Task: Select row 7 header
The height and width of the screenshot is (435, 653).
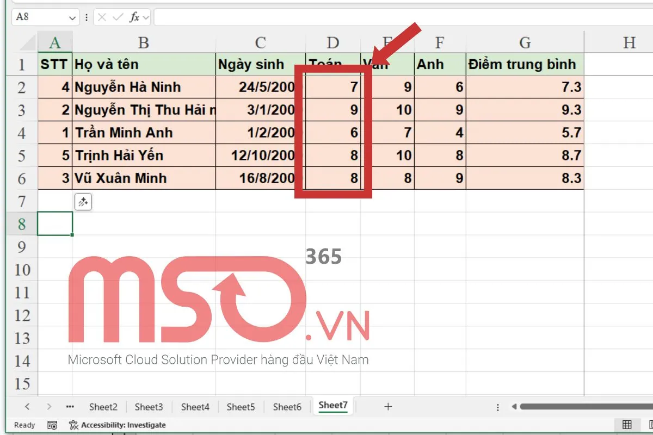Action: coord(22,201)
